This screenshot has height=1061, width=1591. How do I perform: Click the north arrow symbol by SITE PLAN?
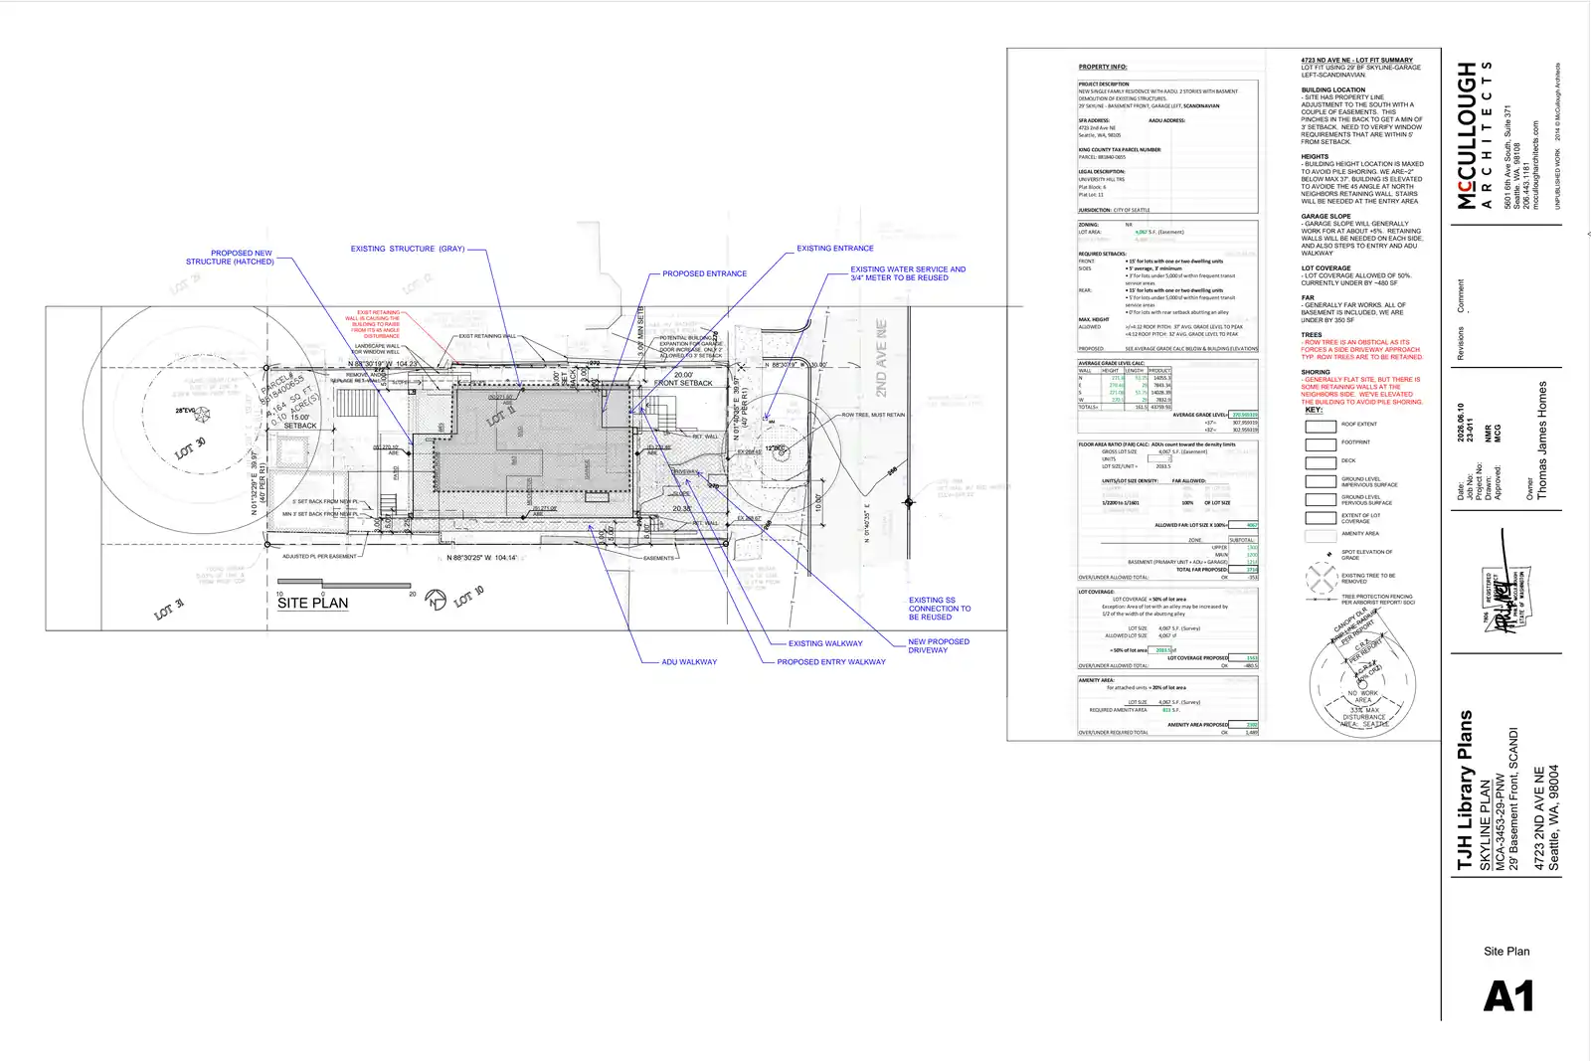point(435,599)
